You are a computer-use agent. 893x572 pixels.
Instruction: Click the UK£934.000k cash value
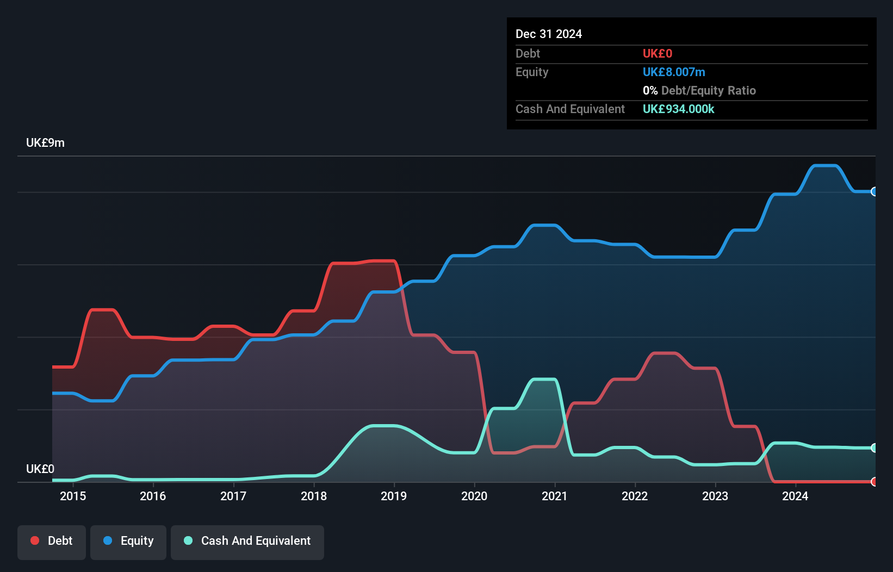pos(679,109)
